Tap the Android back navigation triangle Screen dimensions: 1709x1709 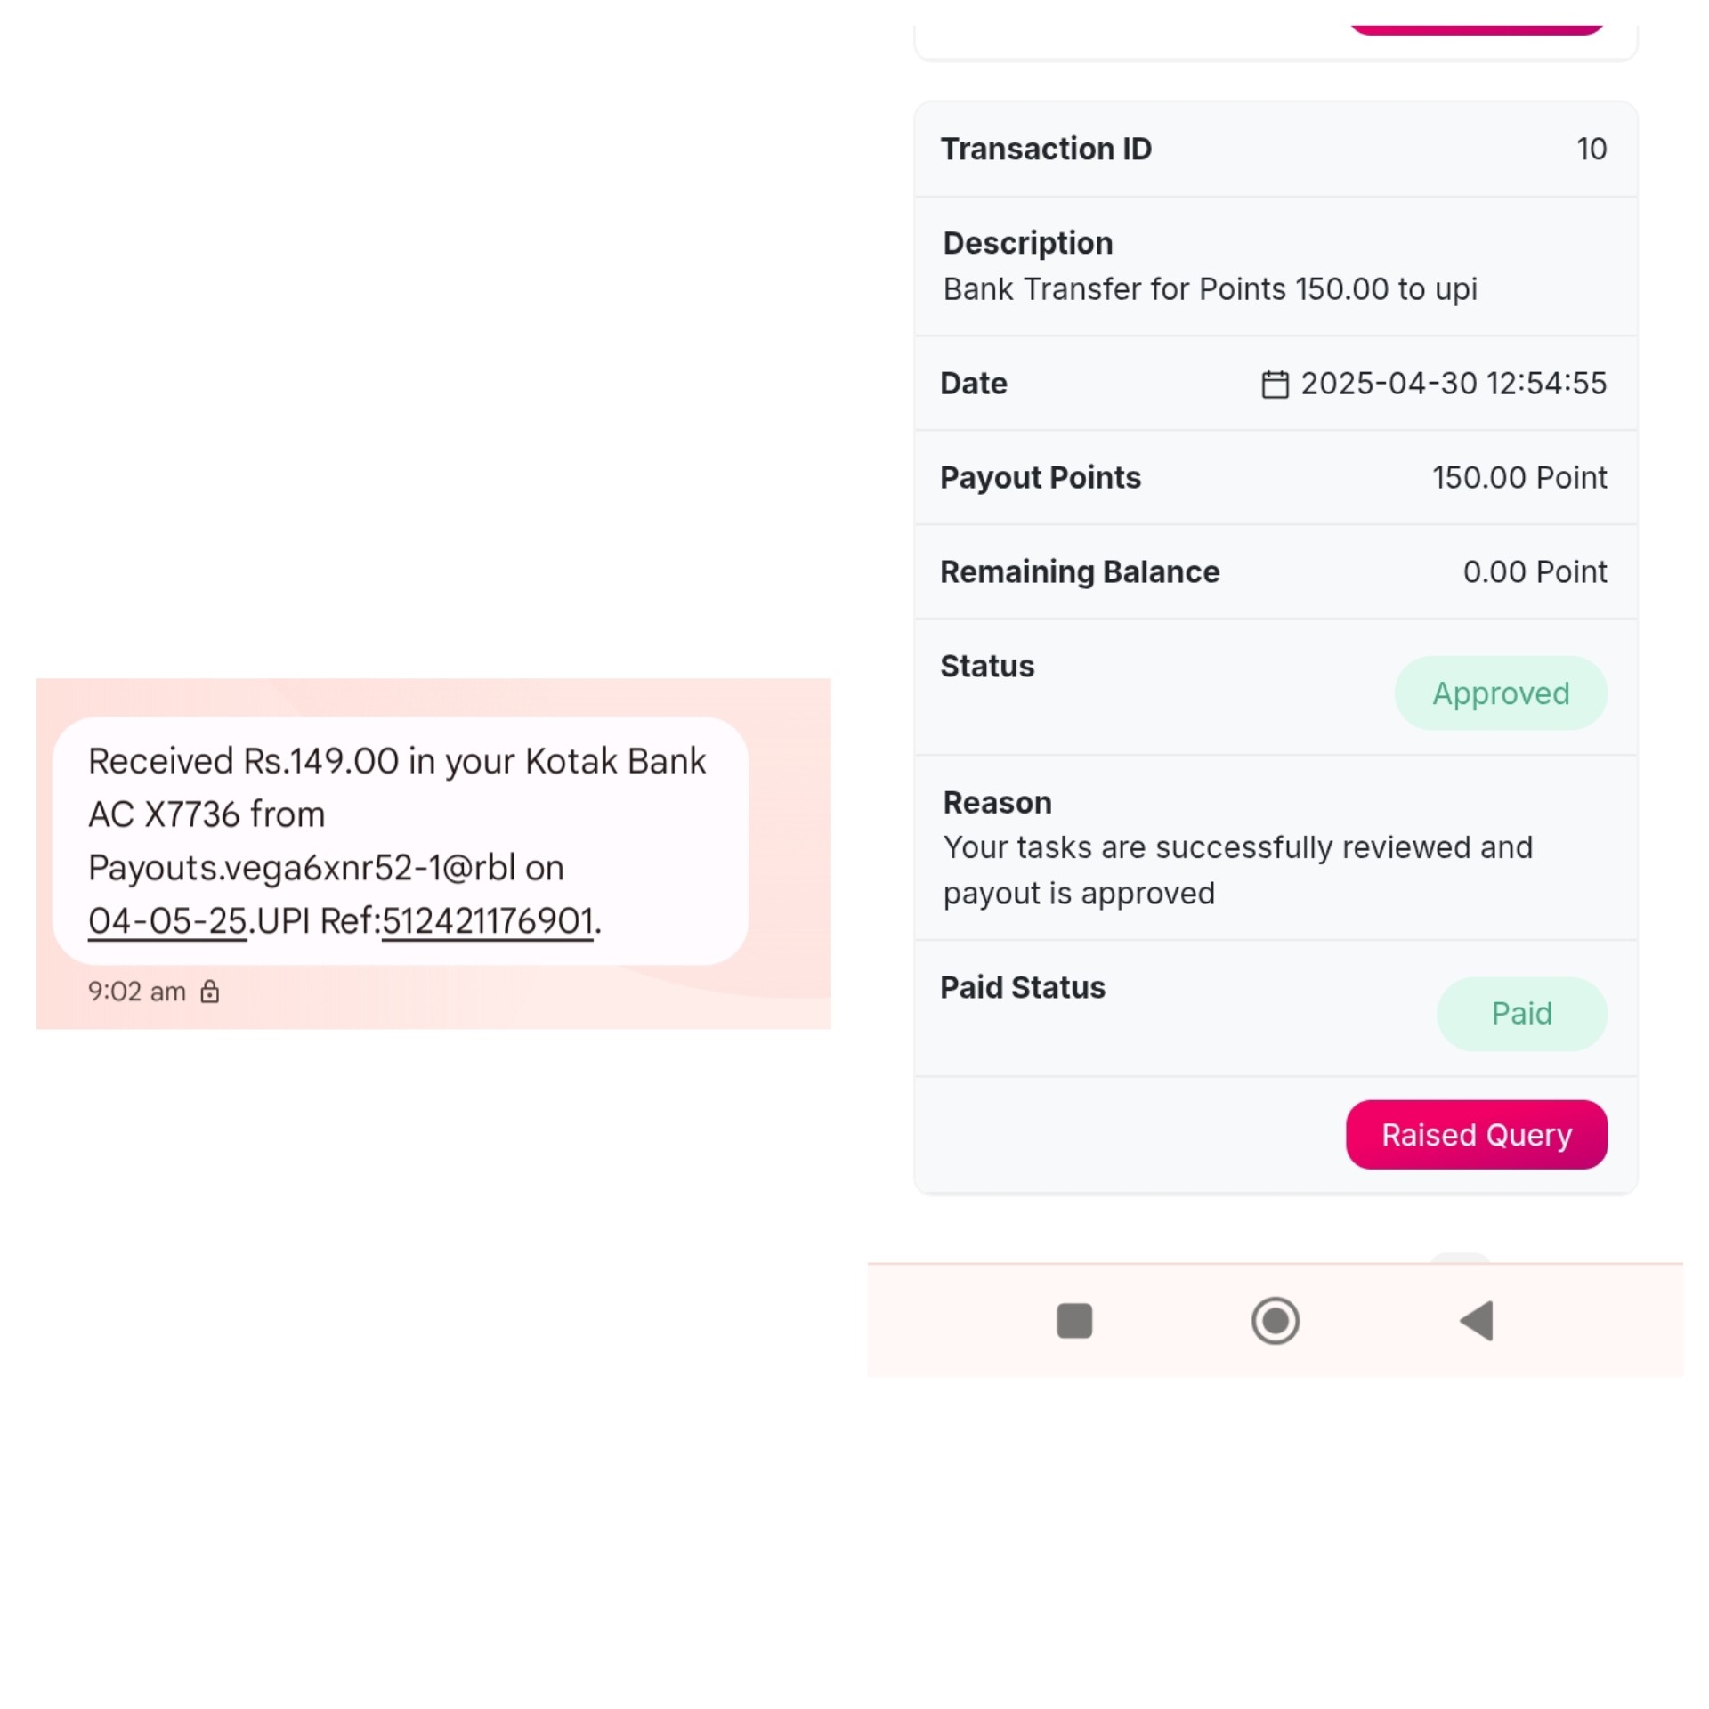click(1477, 1320)
